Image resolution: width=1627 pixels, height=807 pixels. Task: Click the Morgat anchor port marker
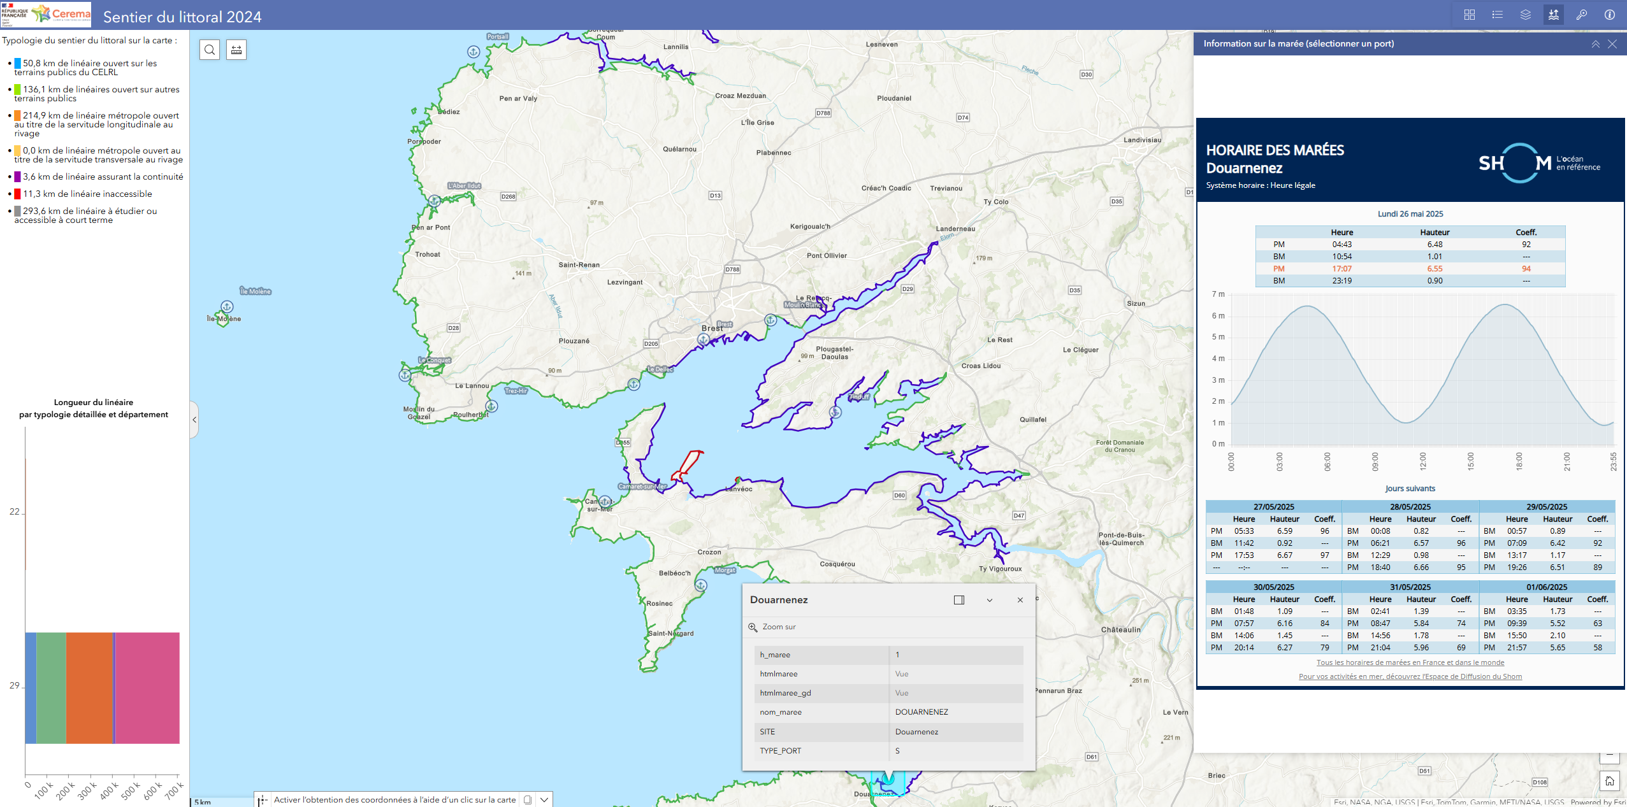click(700, 585)
